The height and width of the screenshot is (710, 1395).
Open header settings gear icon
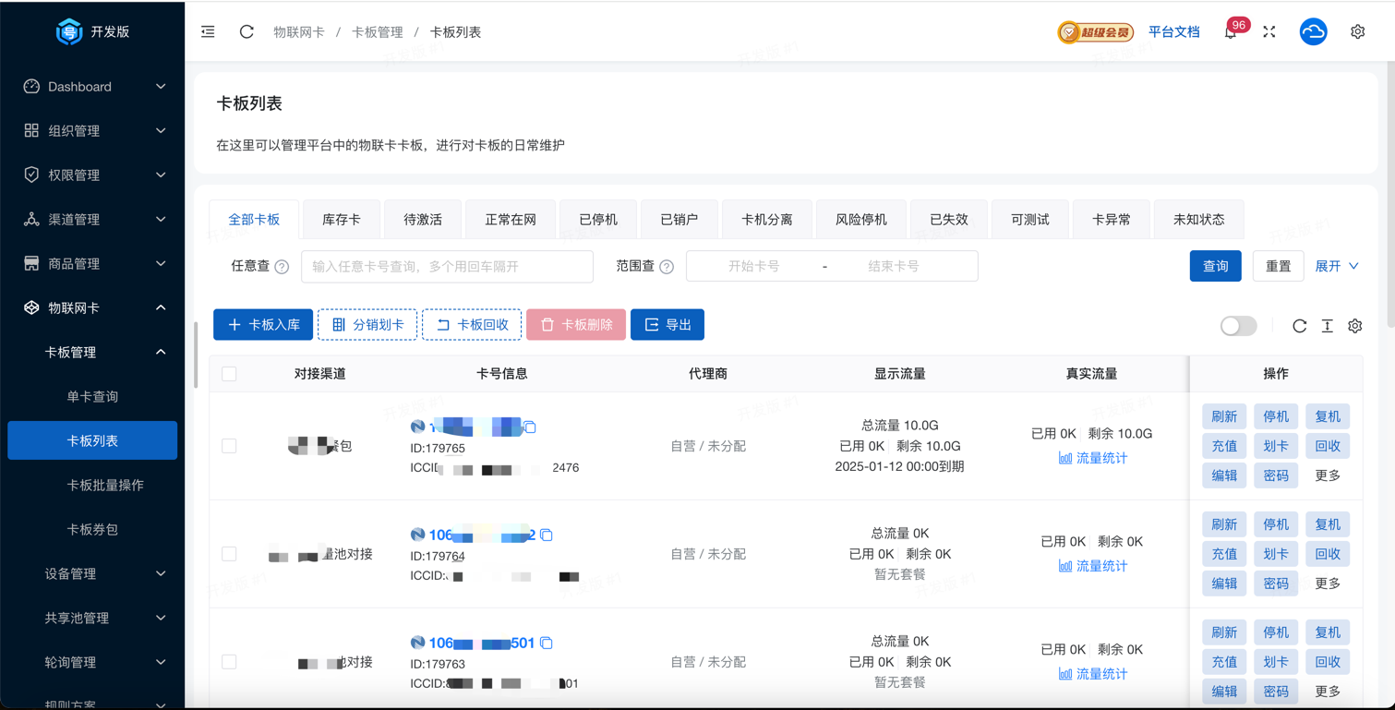coord(1357,31)
